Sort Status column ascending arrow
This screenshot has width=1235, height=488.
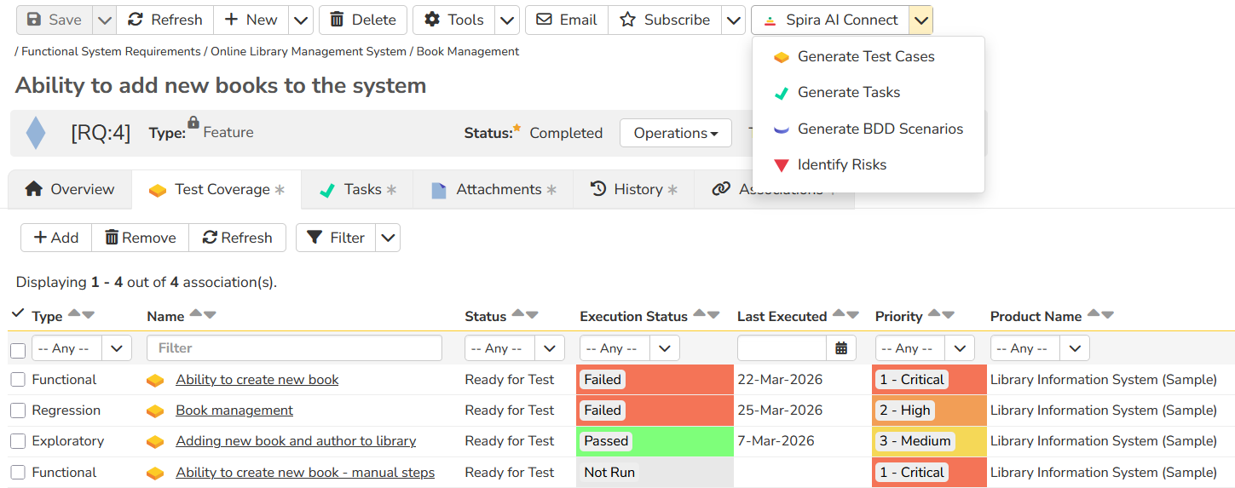[518, 314]
